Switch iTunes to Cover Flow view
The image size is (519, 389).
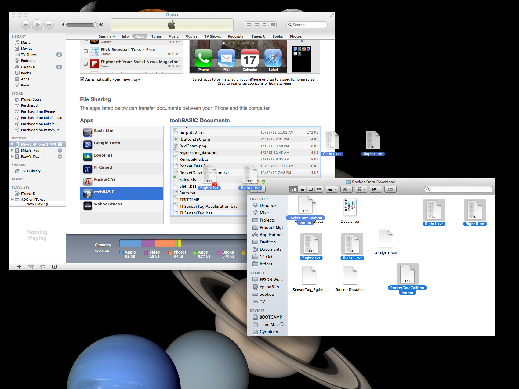click(x=273, y=25)
